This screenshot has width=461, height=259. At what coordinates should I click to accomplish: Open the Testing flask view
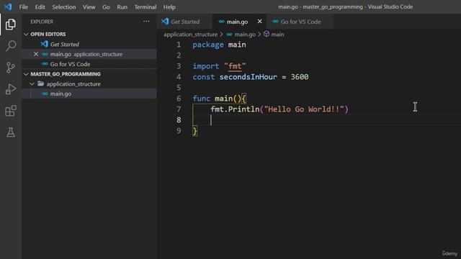(x=11, y=132)
